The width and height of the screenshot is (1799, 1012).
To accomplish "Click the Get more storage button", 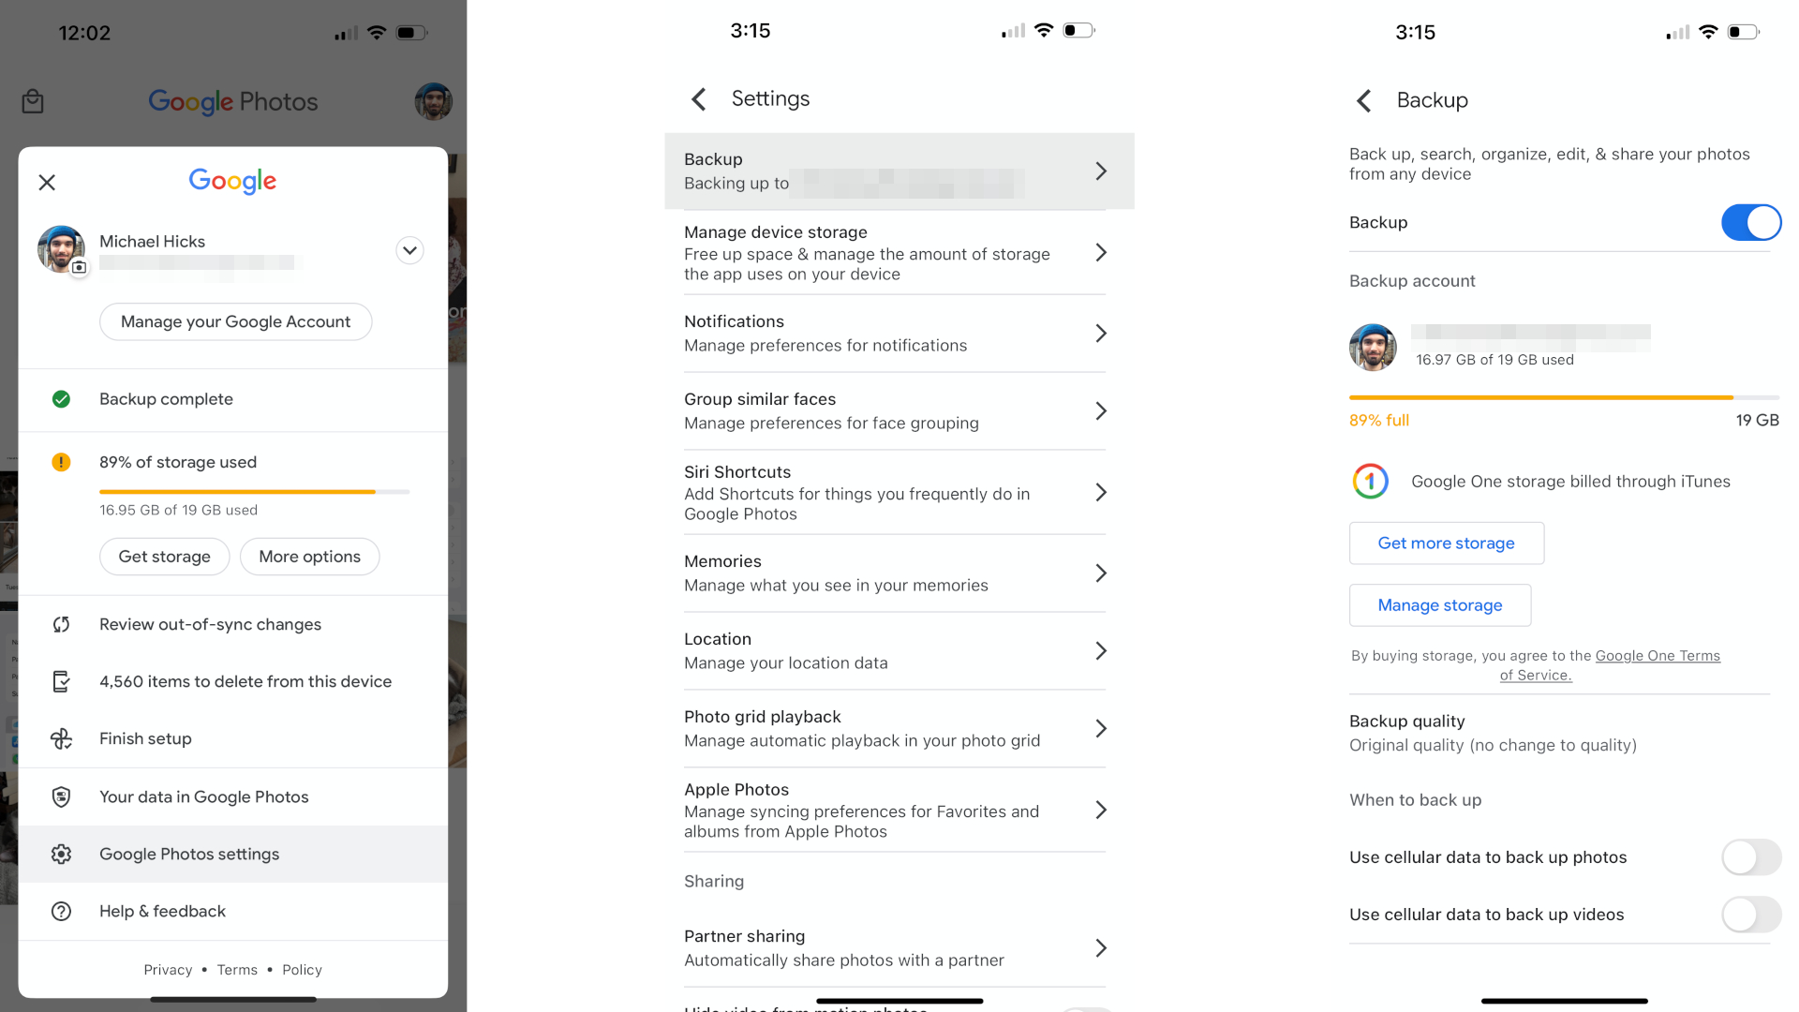I will tap(1446, 543).
